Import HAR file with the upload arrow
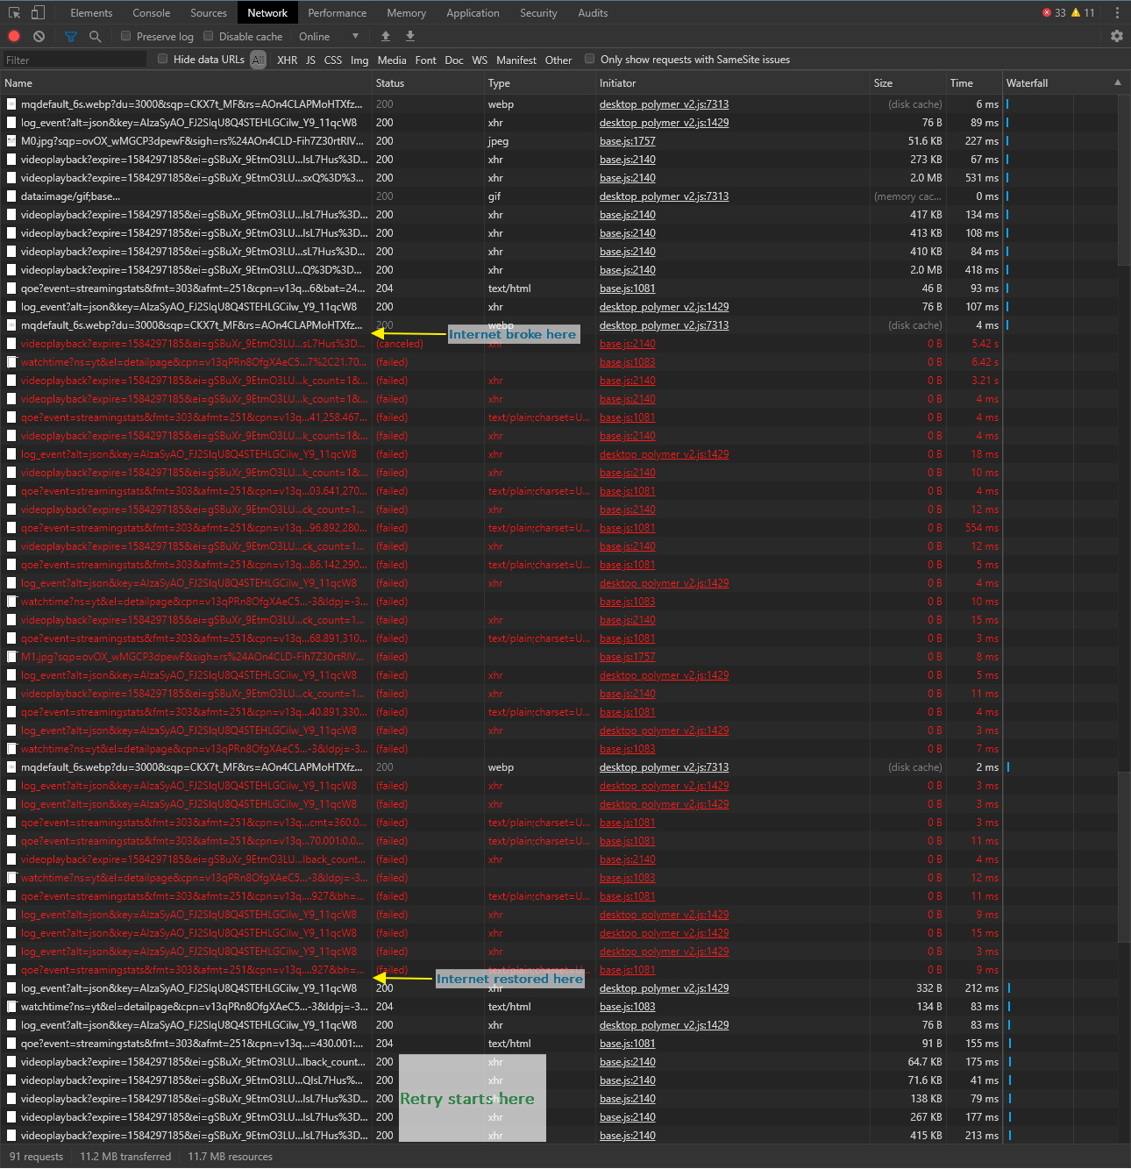This screenshot has height=1169, width=1131. point(385,36)
